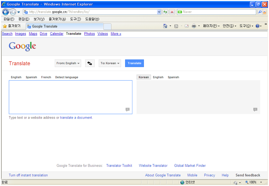Open recent pages dropdown beside Forward button
This screenshot has width=269, height=186.
pyautogui.click(x=19, y=12)
